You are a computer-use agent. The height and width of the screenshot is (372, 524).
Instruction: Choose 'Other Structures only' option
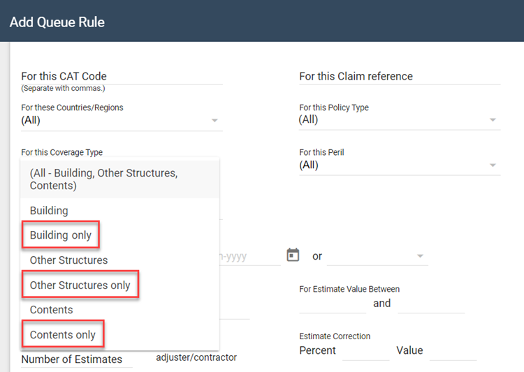click(x=80, y=285)
